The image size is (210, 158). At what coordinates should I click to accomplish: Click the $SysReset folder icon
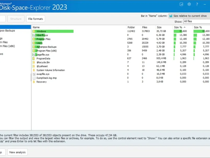coord(34,66)
